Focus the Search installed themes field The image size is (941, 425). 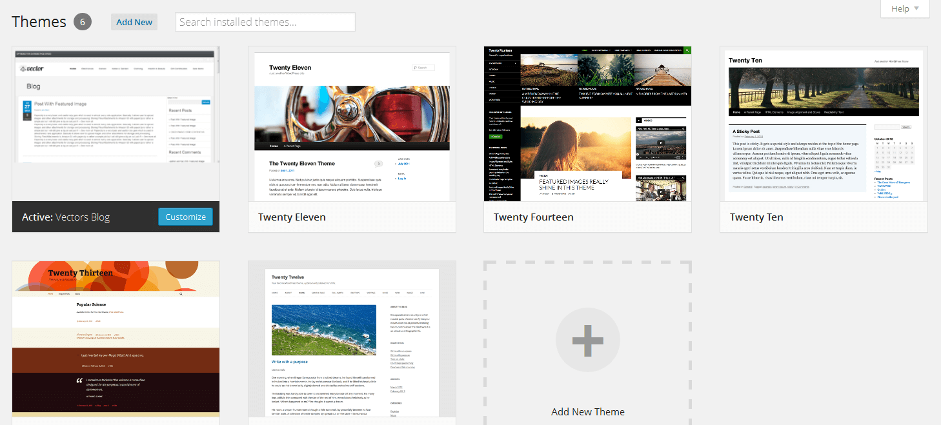point(265,22)
